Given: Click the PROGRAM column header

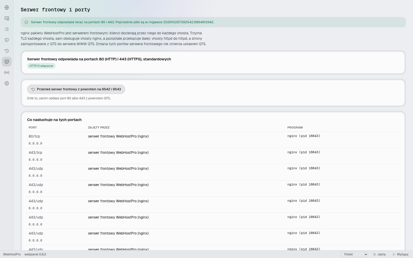Looking at the screenshot, I should click(295, 127).
